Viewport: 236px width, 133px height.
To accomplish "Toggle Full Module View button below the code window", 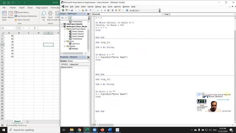I will 95,125.
